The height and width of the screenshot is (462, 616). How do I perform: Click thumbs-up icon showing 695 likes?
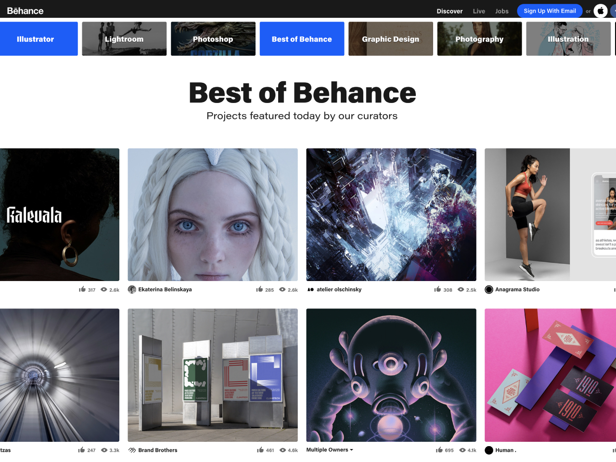pyautogui.click(x=439, y=450)
